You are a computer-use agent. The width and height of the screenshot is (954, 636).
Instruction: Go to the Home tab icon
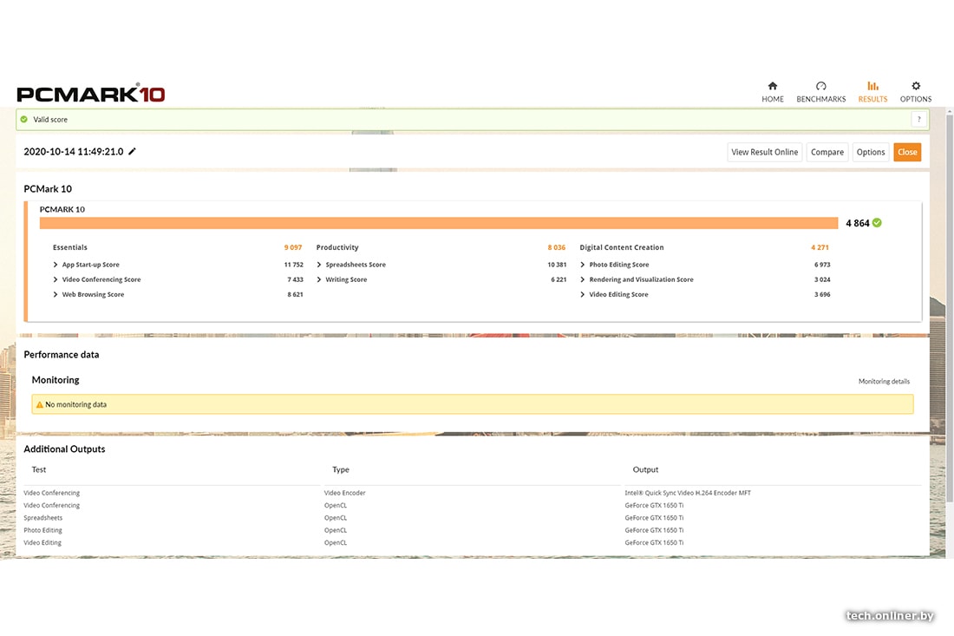coord(772,86)
